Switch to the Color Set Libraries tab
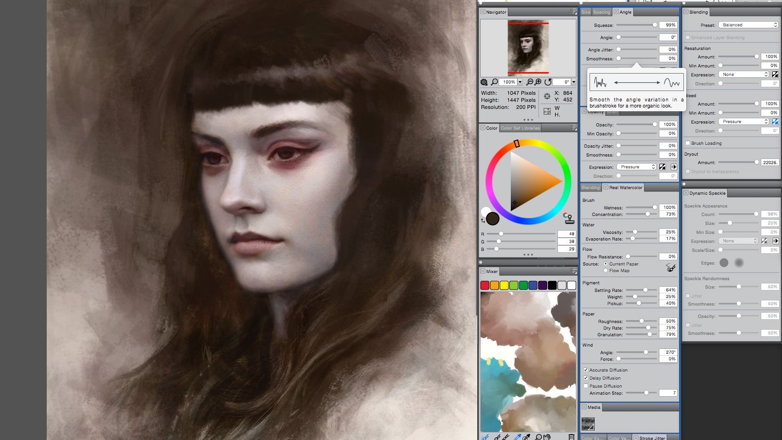 tap(520, 128)
